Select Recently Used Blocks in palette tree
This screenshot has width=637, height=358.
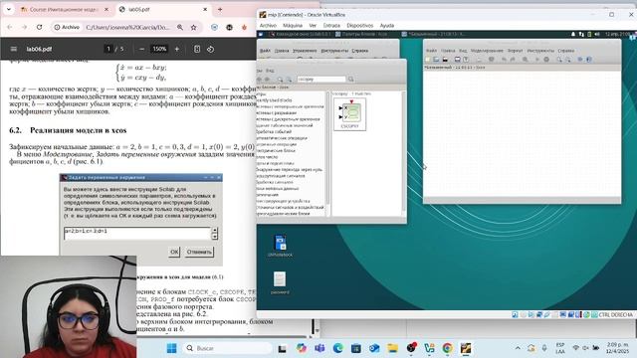click(275, 100)
